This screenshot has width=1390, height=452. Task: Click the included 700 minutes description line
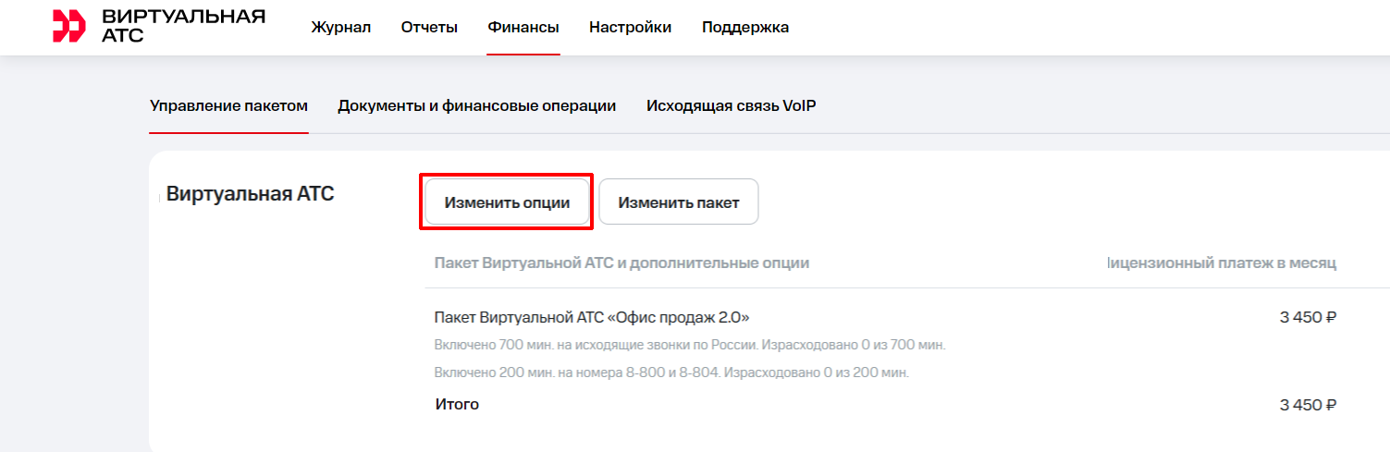coord(690,346)
